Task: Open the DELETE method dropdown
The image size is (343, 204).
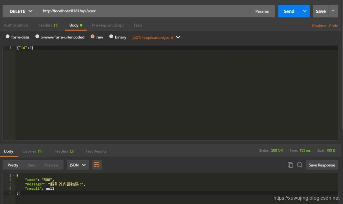Action: pyautogui.click(x=21, y=11)
